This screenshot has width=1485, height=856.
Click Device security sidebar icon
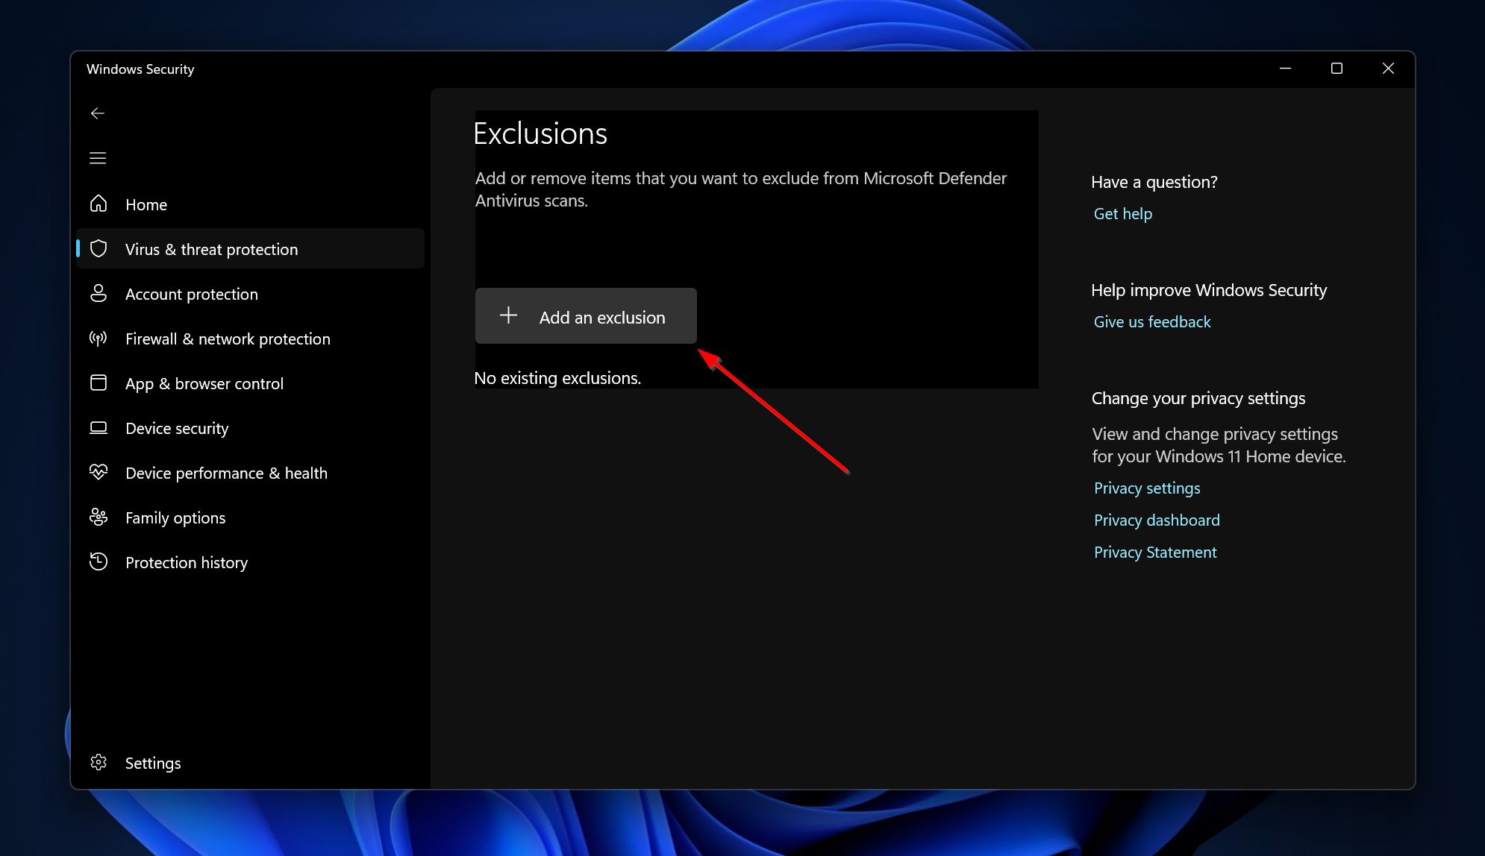99,427
